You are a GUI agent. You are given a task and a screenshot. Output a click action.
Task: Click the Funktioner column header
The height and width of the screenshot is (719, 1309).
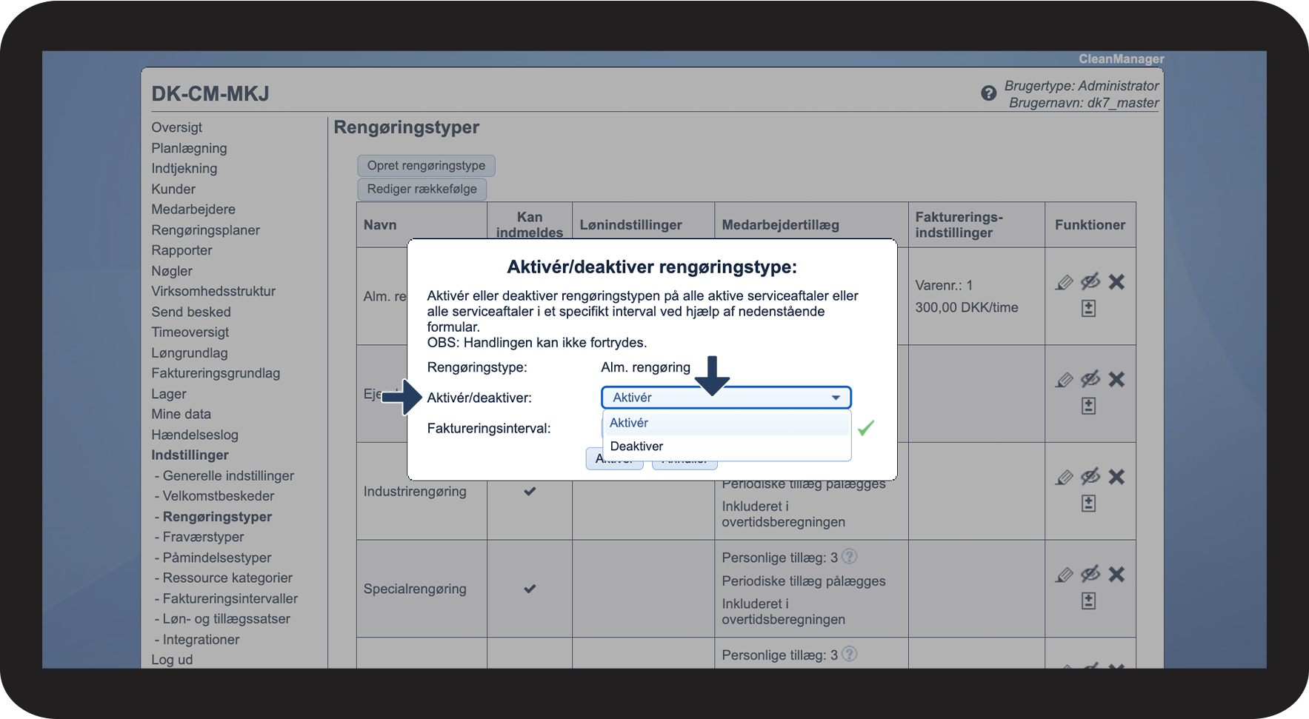point(1090,225)
